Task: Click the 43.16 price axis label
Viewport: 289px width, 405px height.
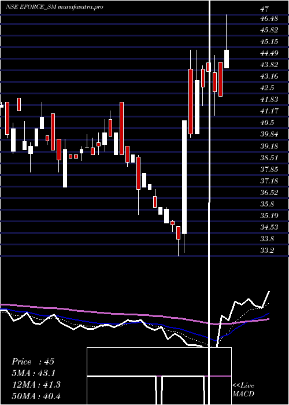Action: click(269, 76)
